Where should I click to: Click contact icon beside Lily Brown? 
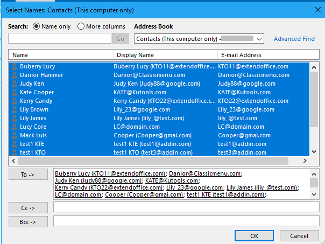[x=15, y=109]
